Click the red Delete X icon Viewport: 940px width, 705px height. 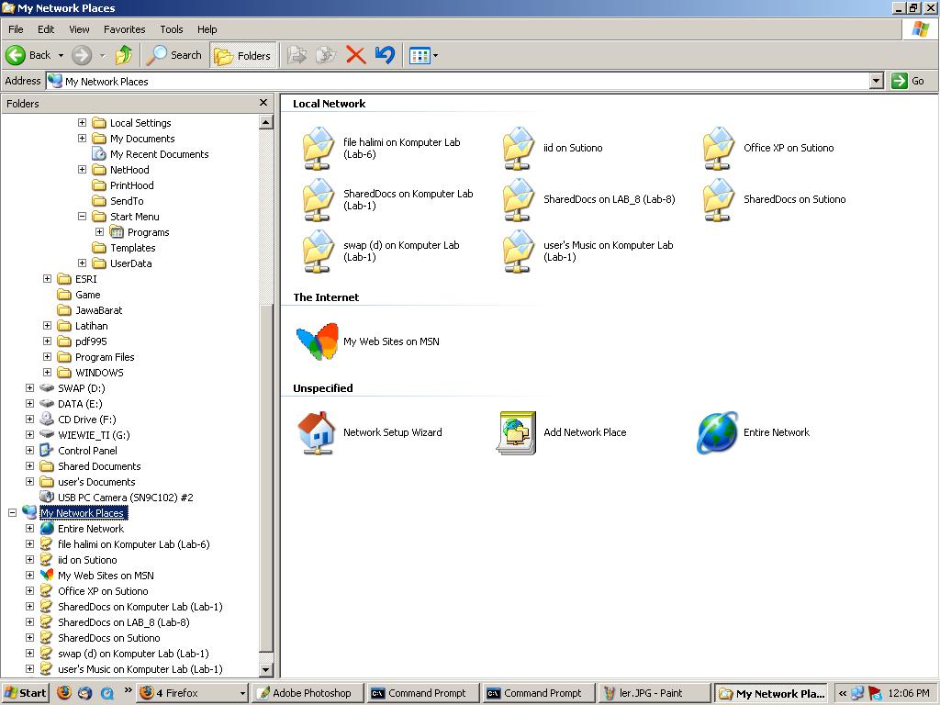tap(355, 55)
